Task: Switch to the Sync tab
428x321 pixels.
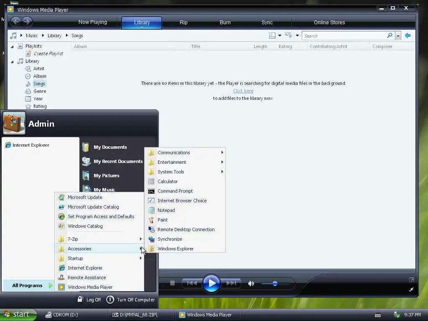Action: pyautogui.click(x=267, y=23)
